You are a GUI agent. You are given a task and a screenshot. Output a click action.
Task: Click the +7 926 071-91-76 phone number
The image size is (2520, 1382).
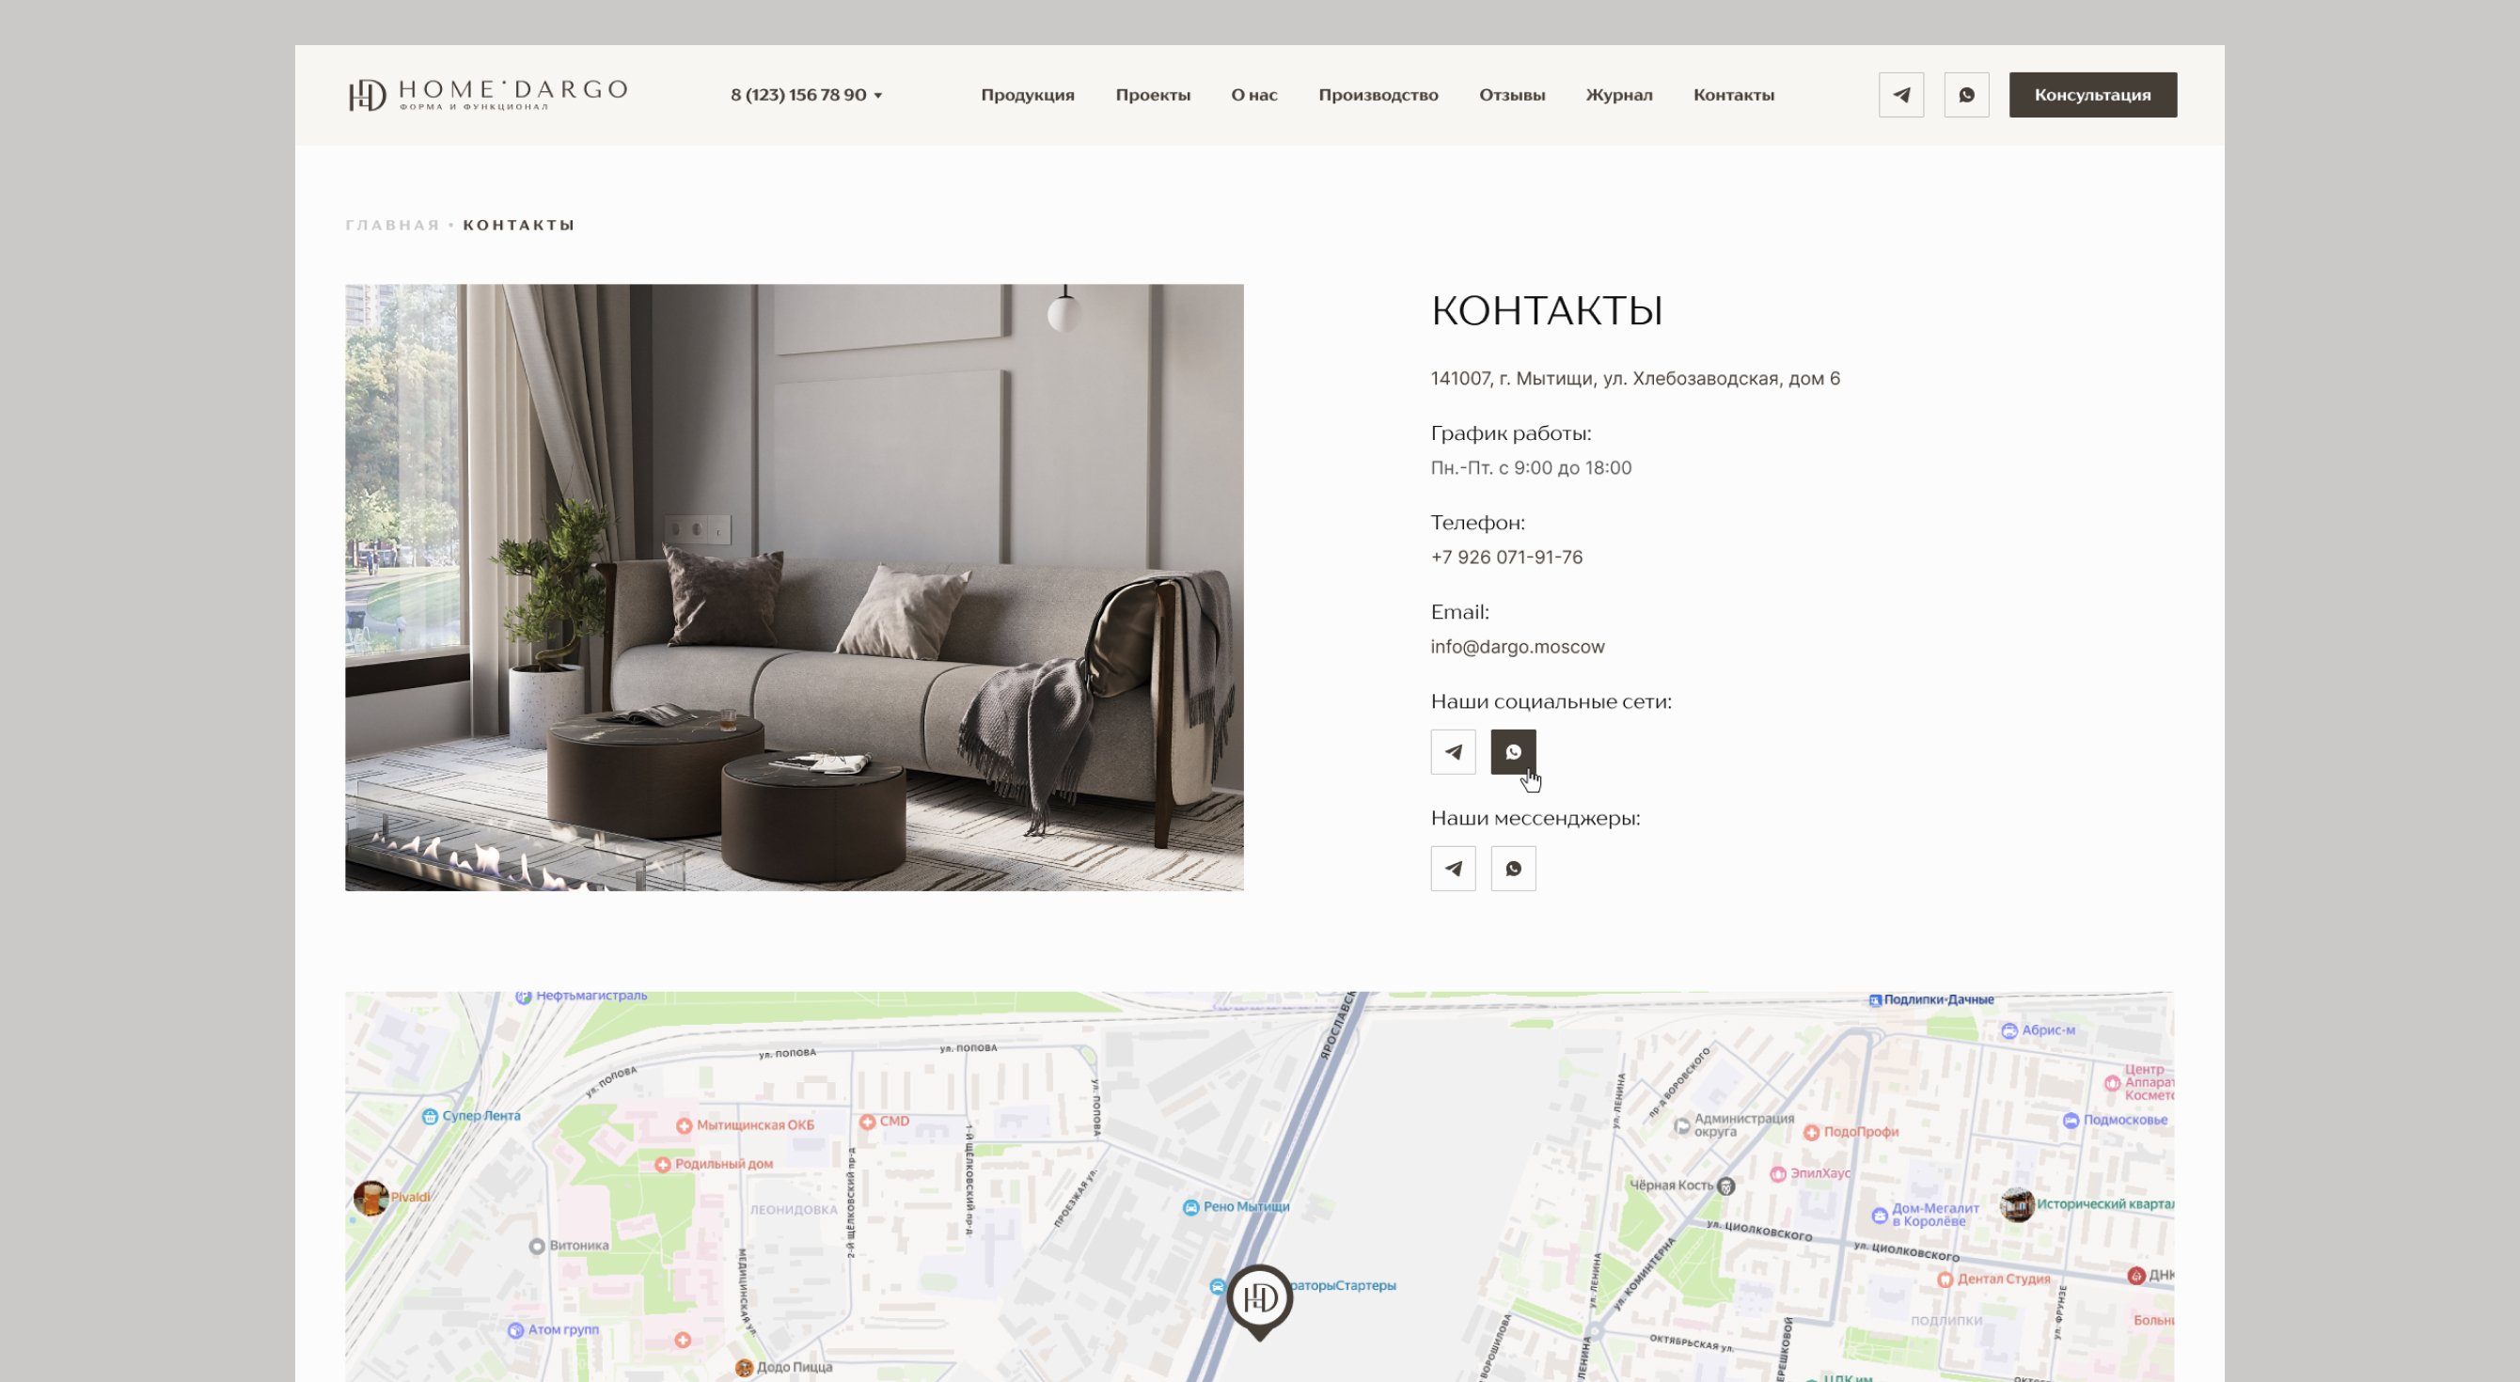(1505, 558)
